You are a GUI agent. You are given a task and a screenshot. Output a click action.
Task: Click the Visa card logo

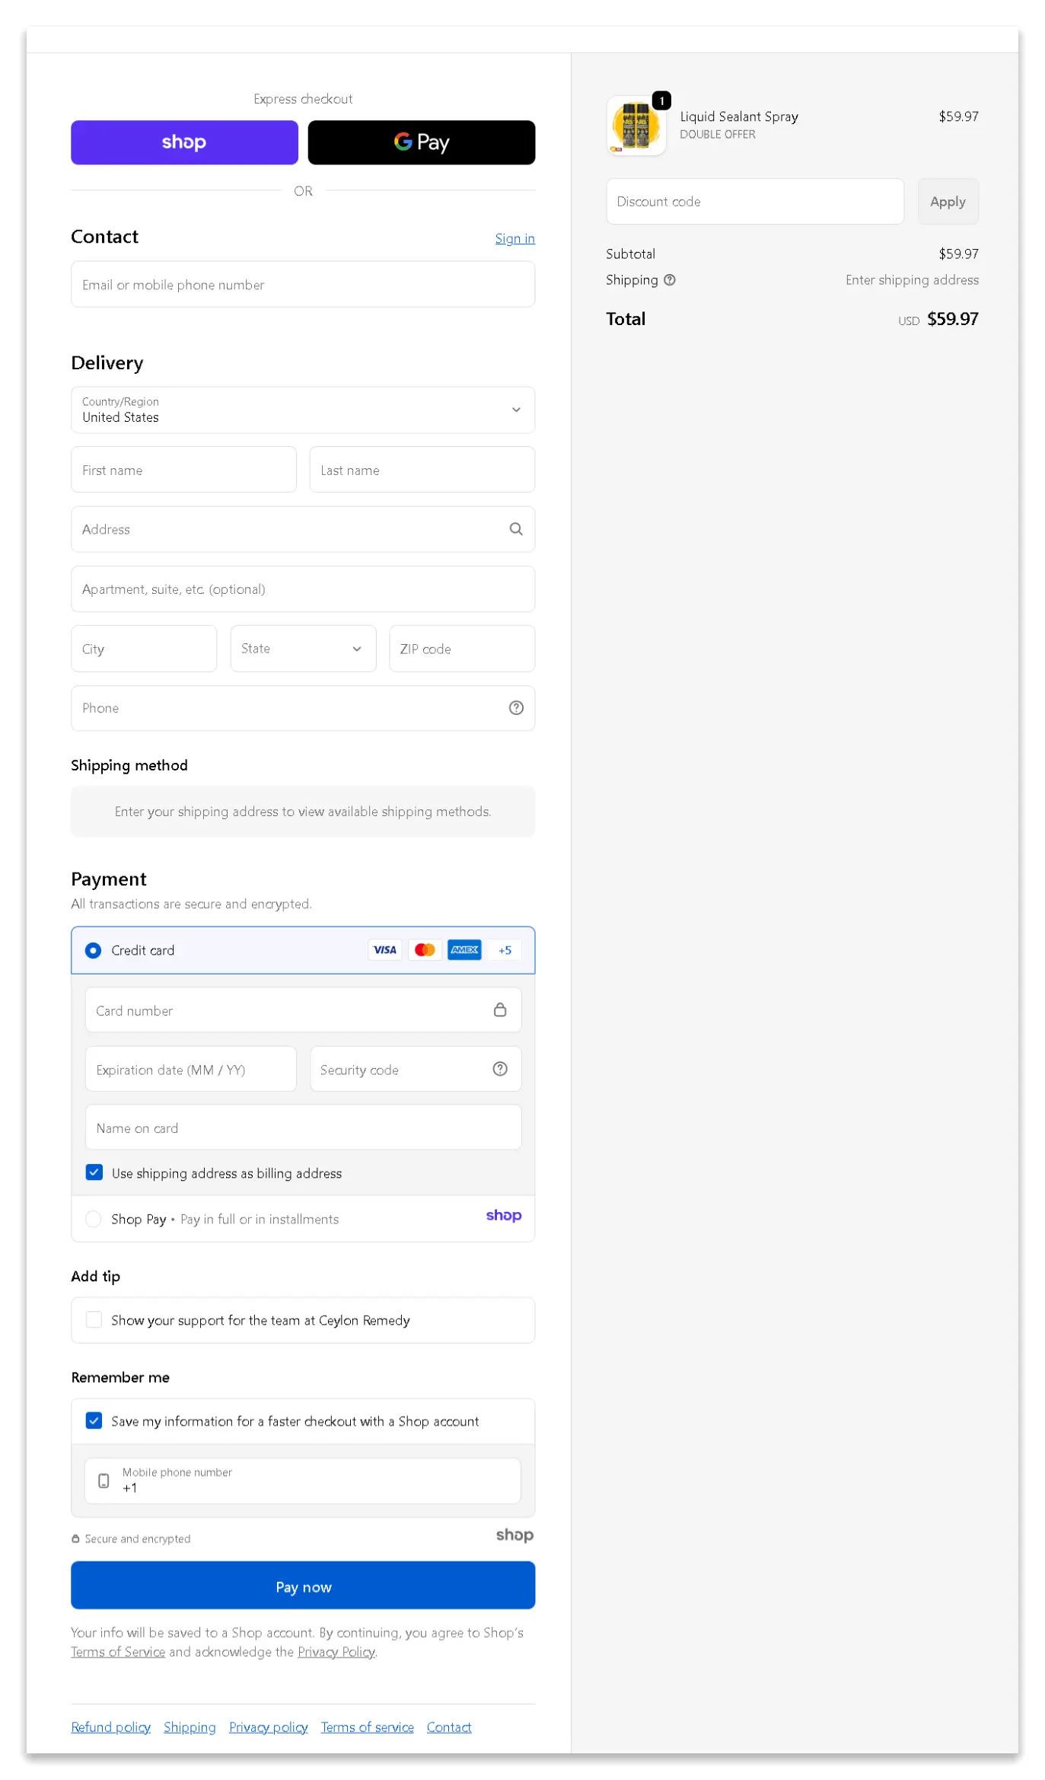point(385,950)
